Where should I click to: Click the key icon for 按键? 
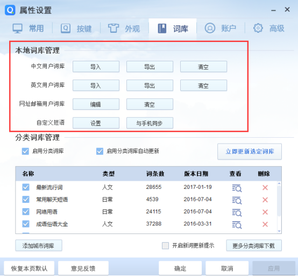pyautogui.click(x=66, y=29)
